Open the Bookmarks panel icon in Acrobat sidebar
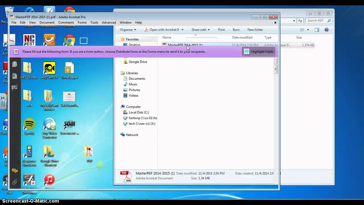 point(15,76)
